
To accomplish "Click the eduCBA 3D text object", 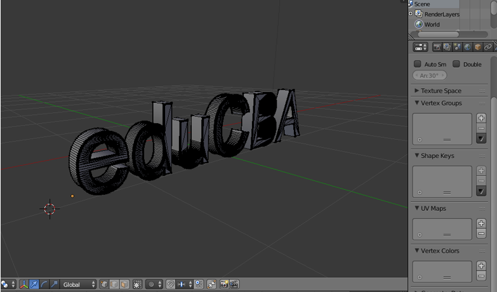I will (x=184, y=141).
